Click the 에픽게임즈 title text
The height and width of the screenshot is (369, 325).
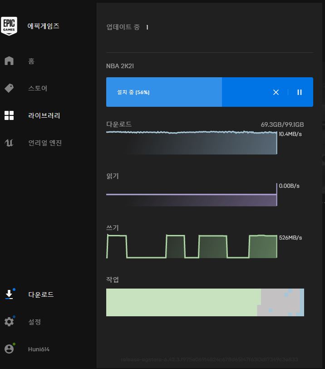point(44,26)
